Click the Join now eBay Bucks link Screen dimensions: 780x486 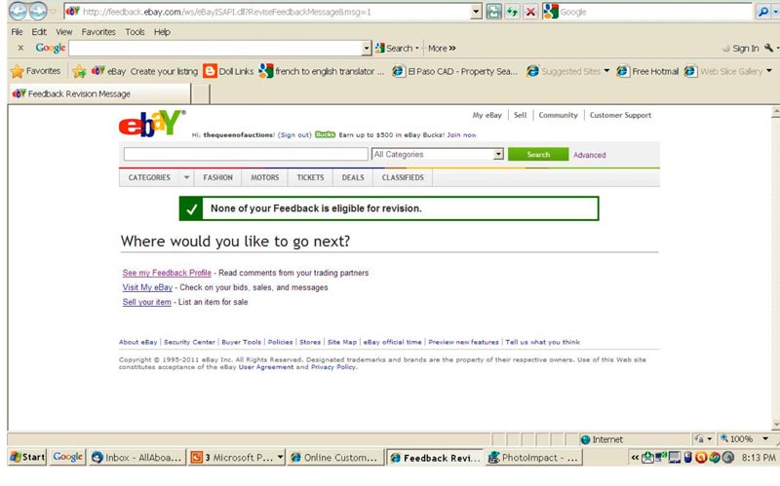pos(461,134)
